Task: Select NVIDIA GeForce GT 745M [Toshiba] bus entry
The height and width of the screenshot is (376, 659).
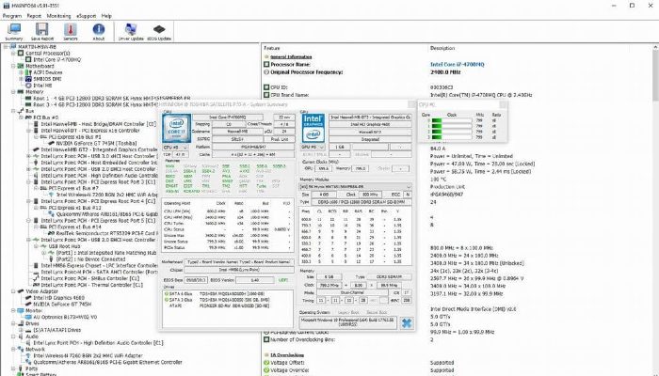Action: coord(96,143)
